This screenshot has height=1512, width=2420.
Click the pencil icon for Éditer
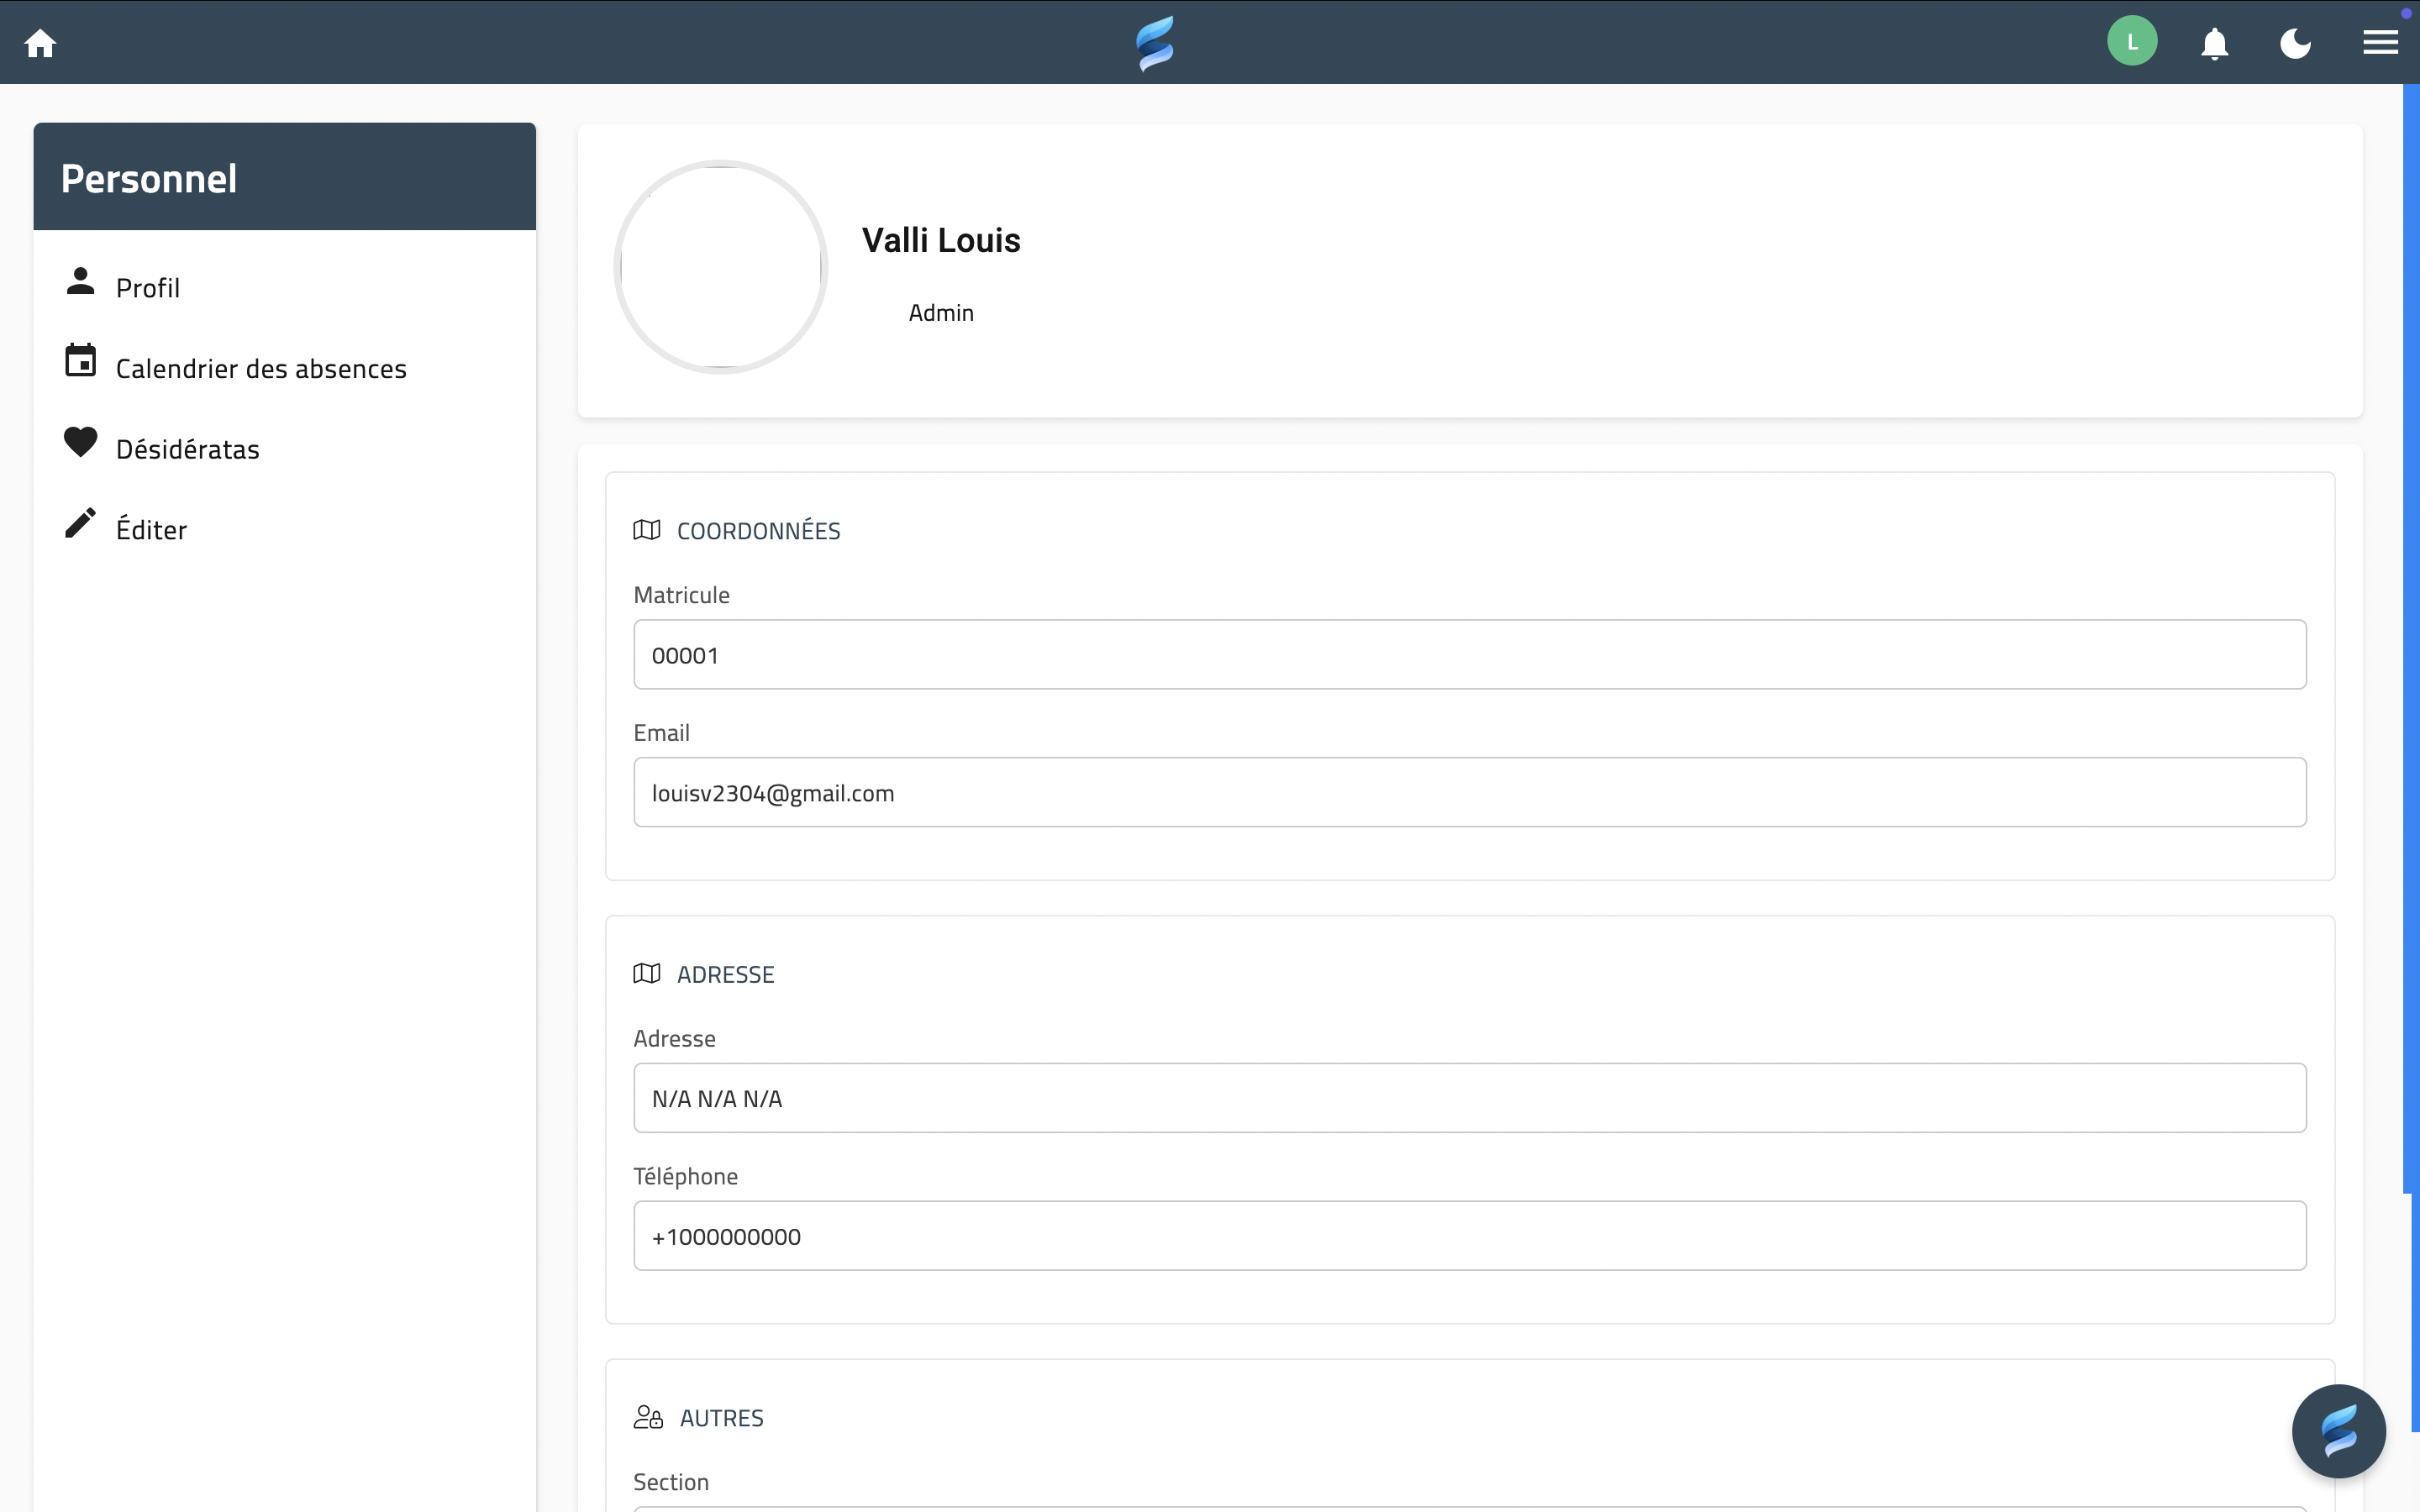click(x=80, y=522)
